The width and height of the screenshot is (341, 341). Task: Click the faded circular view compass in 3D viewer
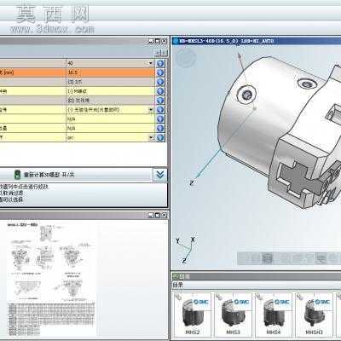(x=186, y=58)
